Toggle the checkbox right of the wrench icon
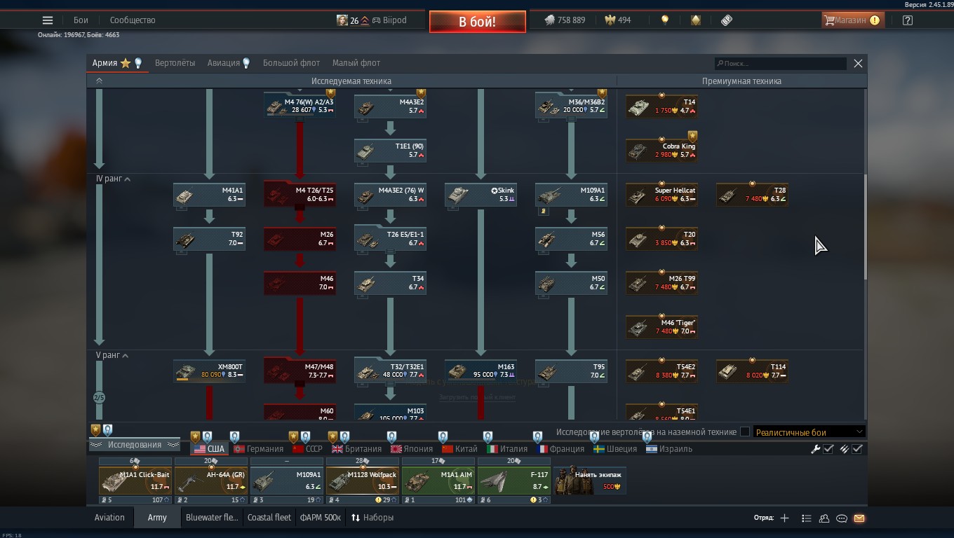The width and height of the screenshot is (954, 538). (828, 449)
